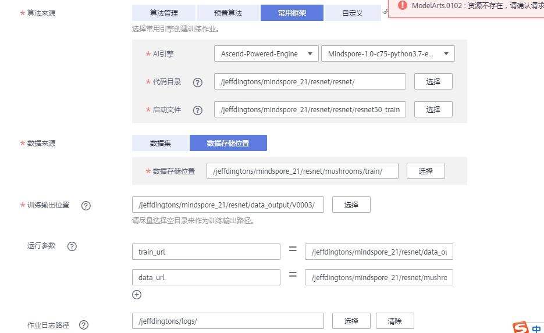
Task: Open help icon next to 运行参数
Action: click(72, 246)
